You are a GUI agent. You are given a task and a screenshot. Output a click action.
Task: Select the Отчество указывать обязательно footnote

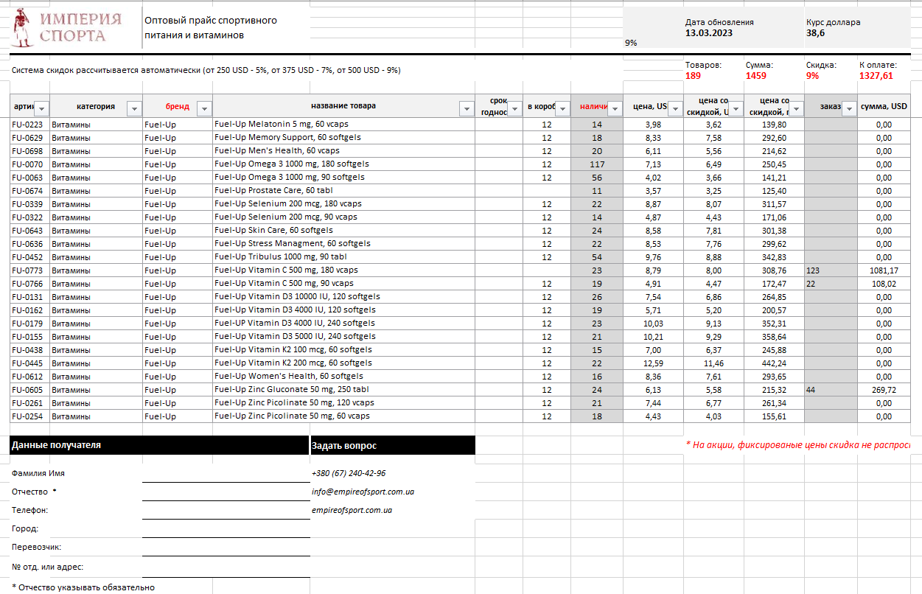[x=83, y=587]
